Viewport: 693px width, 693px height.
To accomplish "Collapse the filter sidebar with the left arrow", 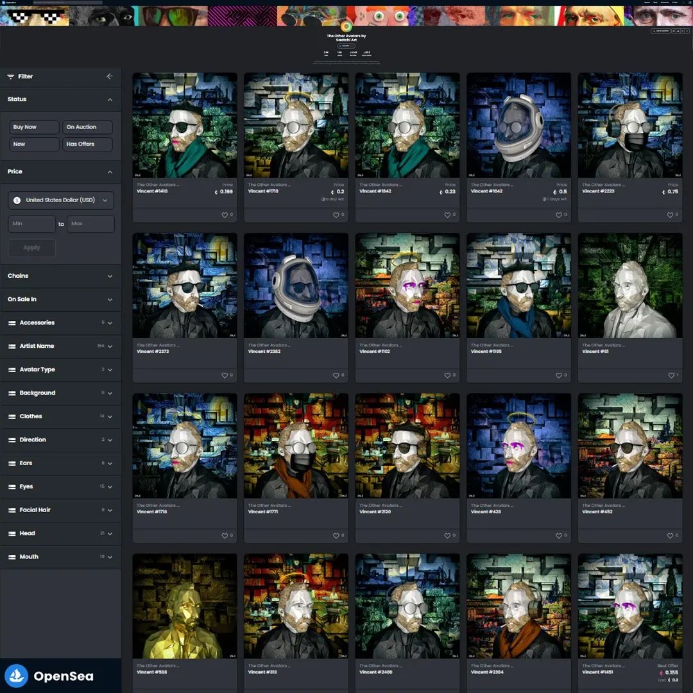I will [110, 76].
